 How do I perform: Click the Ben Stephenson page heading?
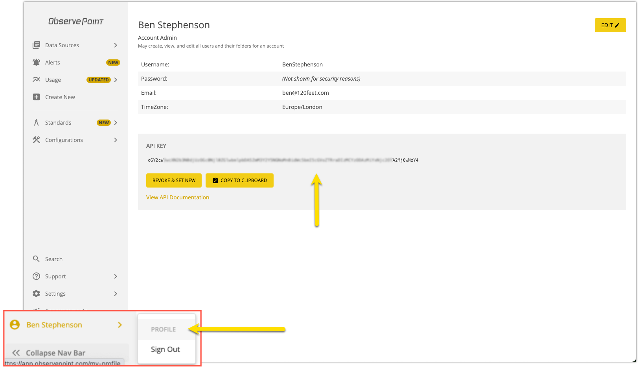[x=174, y=25]
